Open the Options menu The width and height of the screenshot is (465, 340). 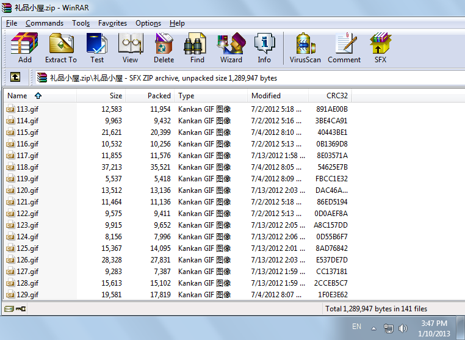[148, 23]
